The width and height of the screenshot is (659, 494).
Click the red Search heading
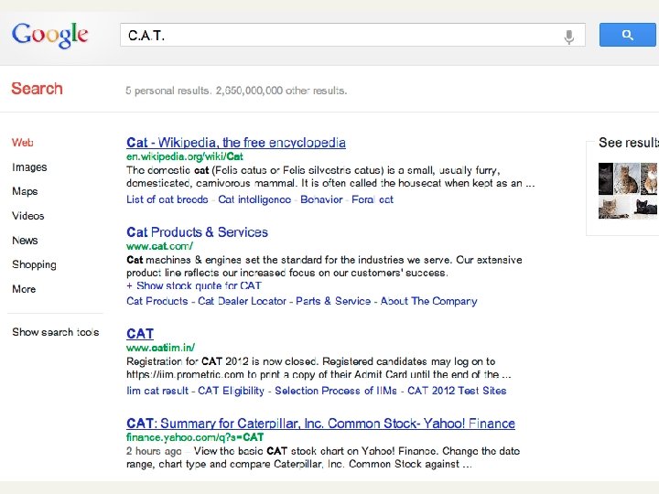click(37, 89)
